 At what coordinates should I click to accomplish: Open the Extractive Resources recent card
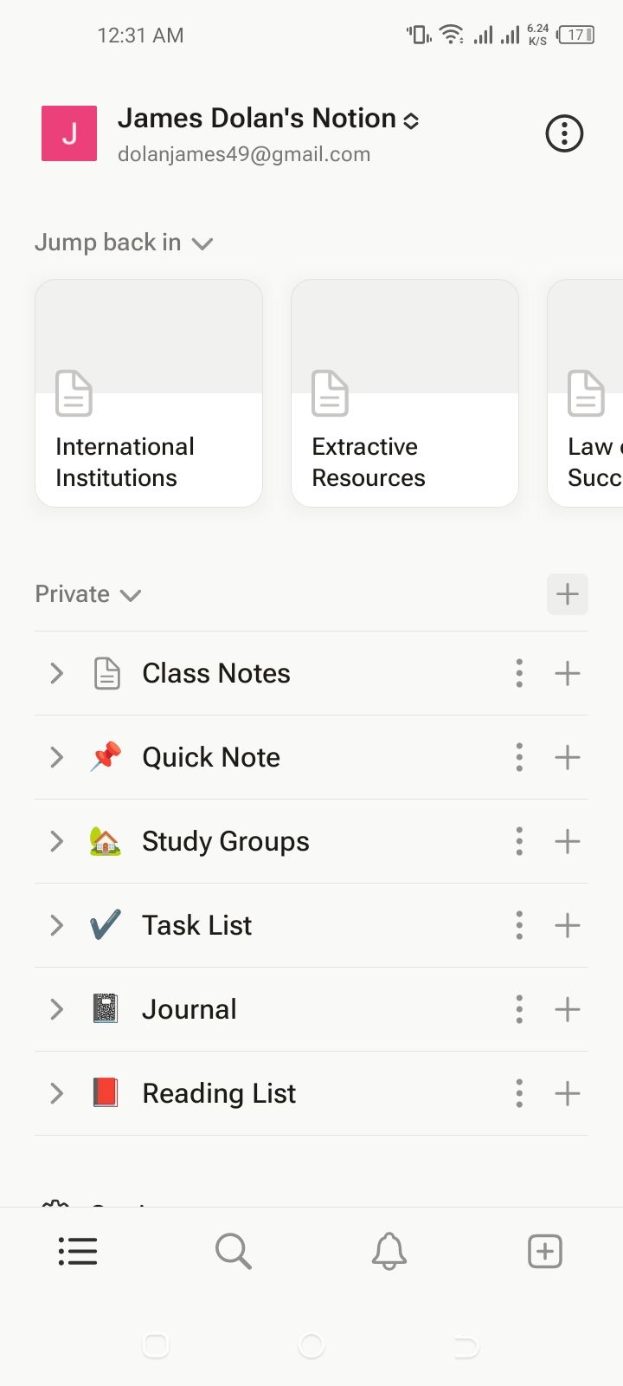(405, 392)
